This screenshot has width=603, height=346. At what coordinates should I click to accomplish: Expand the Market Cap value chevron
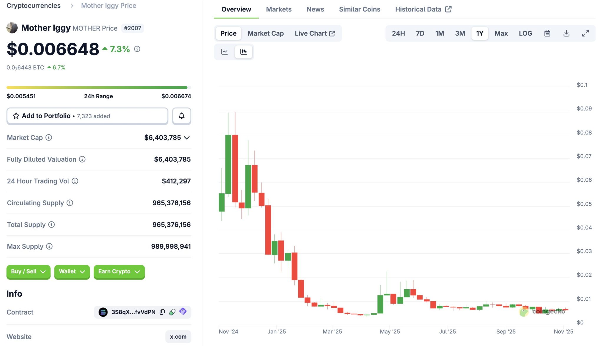click(187, 138)
